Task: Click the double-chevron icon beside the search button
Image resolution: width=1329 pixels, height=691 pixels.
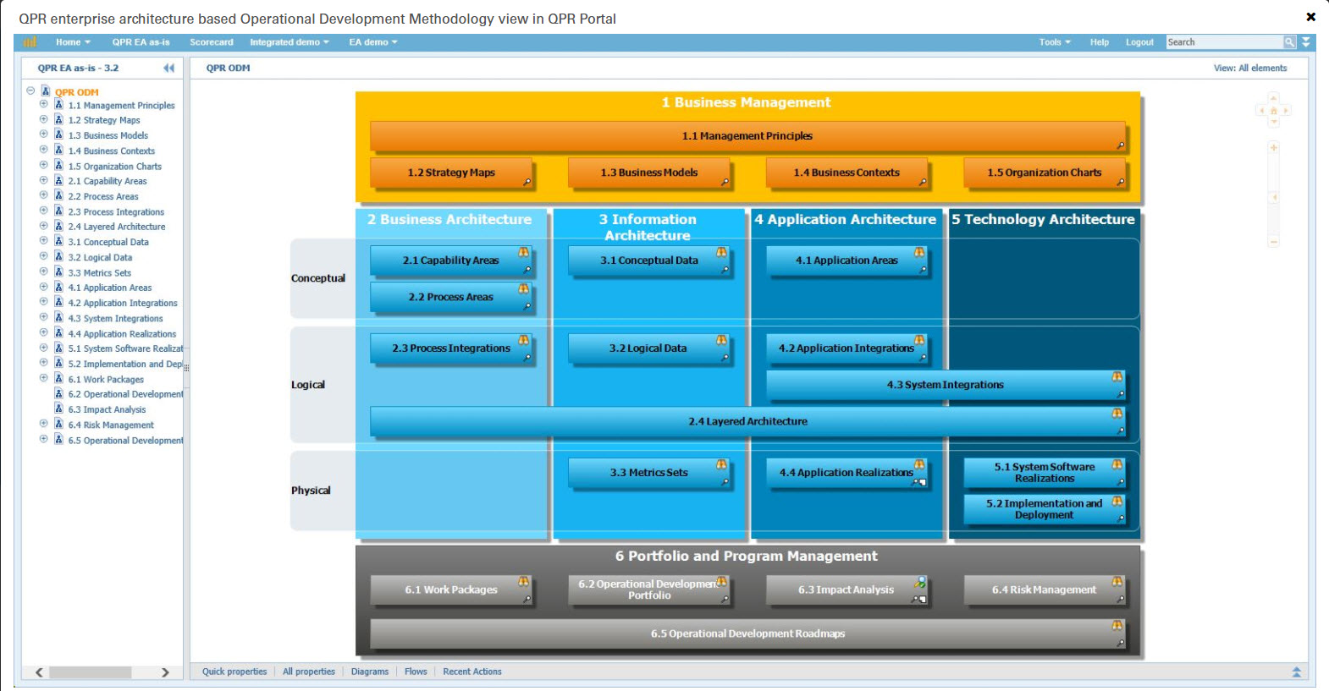Action: (x=1306, y=42)
